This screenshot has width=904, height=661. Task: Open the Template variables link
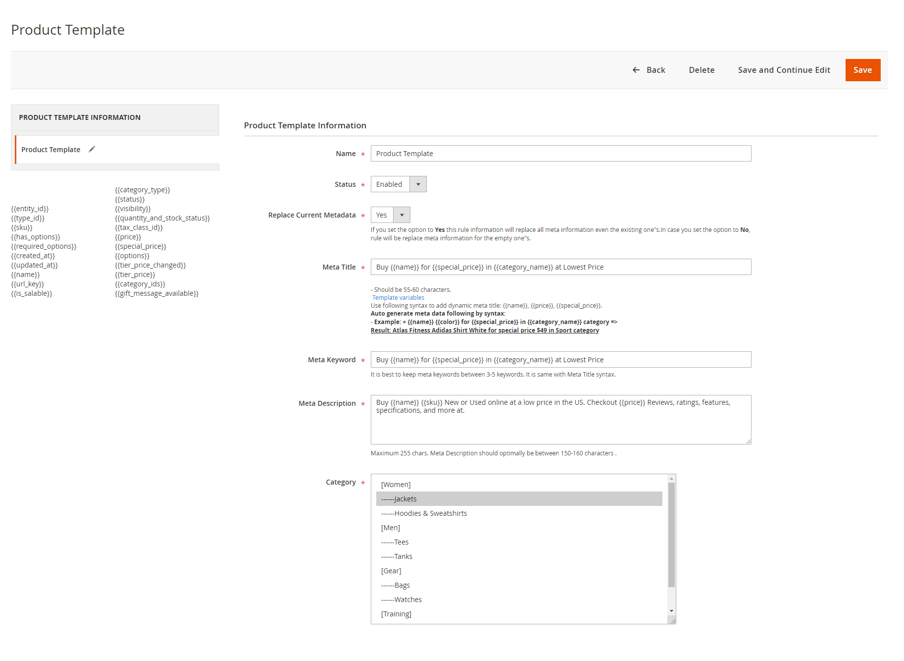click(398, 298)
